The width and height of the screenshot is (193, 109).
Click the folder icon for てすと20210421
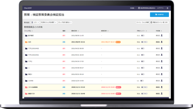coord(26,55)
